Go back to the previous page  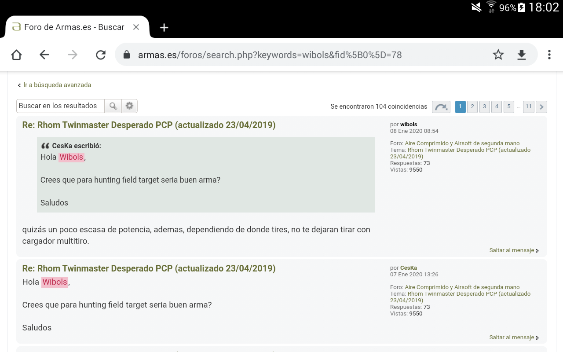(44, 55)
